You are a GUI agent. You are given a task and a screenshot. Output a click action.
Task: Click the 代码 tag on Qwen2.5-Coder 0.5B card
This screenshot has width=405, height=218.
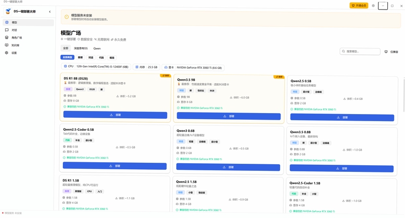click(x=67, y=140)
